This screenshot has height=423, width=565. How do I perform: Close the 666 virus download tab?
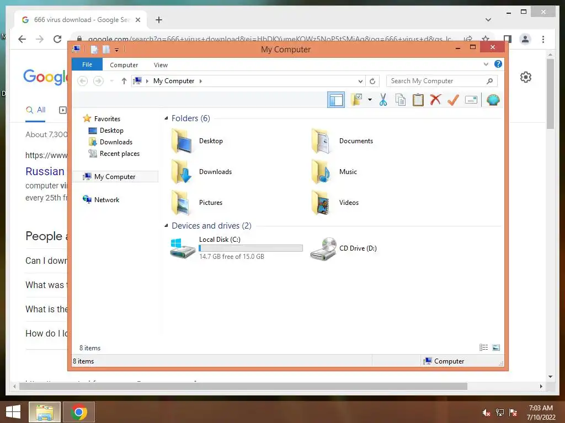(x=137, y=20)
